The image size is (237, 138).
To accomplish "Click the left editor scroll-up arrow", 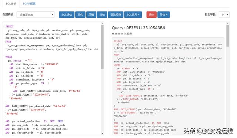I will point(102,23).
